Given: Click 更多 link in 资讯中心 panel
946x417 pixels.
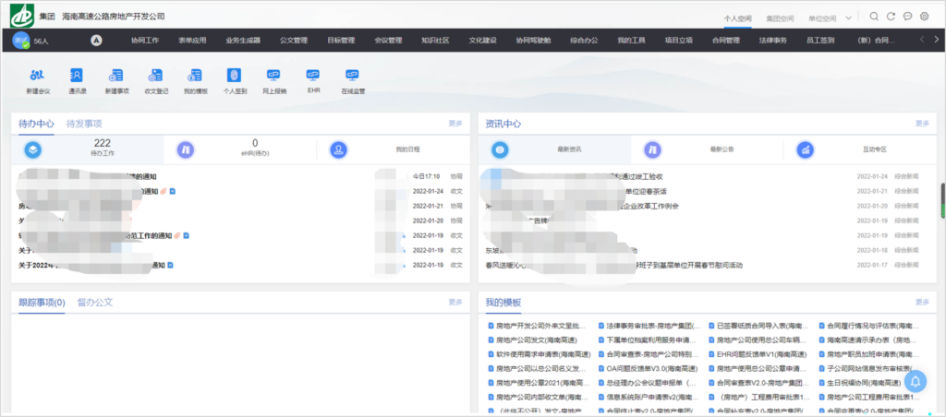Looking at the screenshot, I should [922, 123].
